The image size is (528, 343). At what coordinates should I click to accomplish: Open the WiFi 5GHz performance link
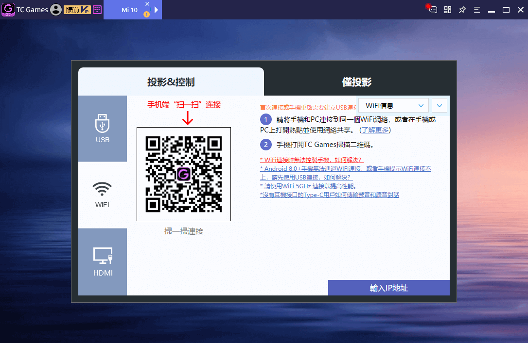coord(310,186)
